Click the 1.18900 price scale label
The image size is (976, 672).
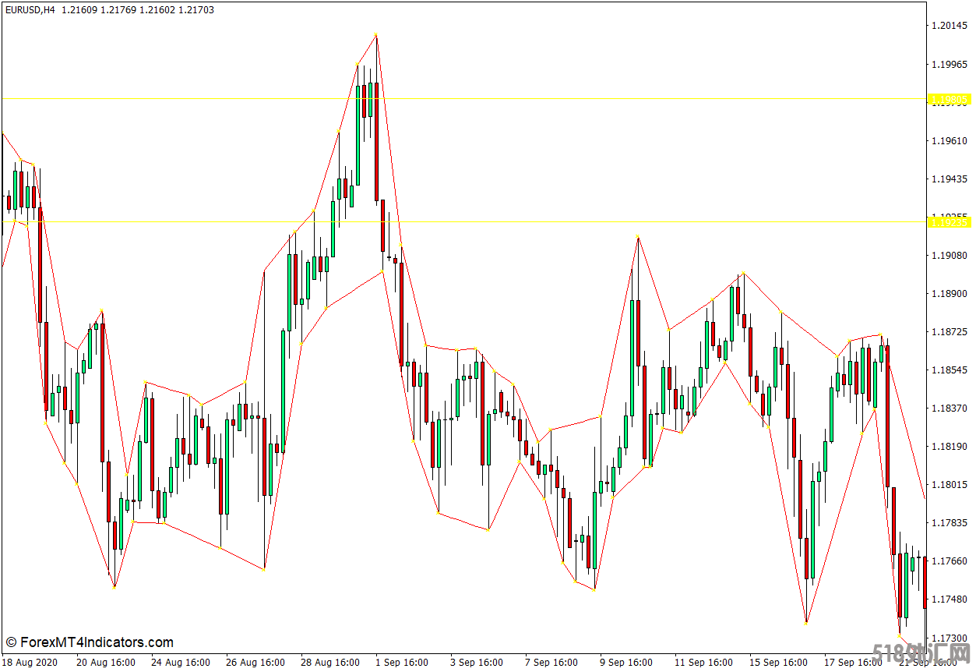(949, 294)
